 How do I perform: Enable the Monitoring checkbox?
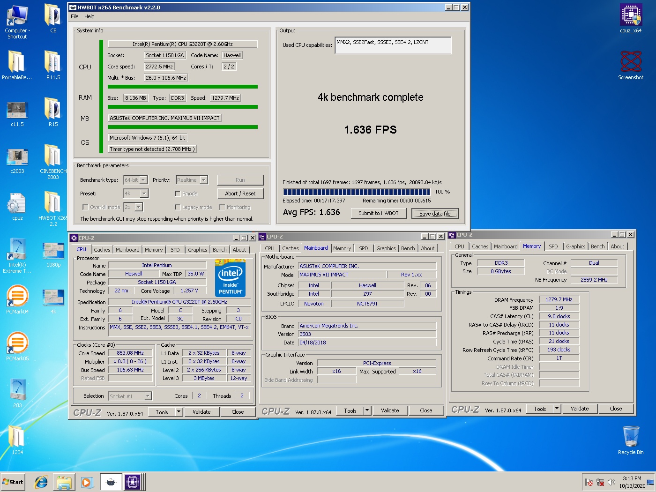(x=222, y=207)
